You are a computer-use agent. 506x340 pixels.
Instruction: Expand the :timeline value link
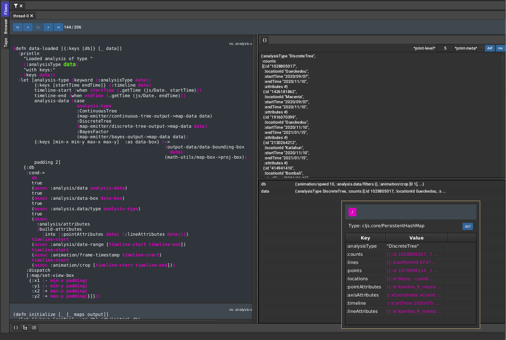(413, 303)
